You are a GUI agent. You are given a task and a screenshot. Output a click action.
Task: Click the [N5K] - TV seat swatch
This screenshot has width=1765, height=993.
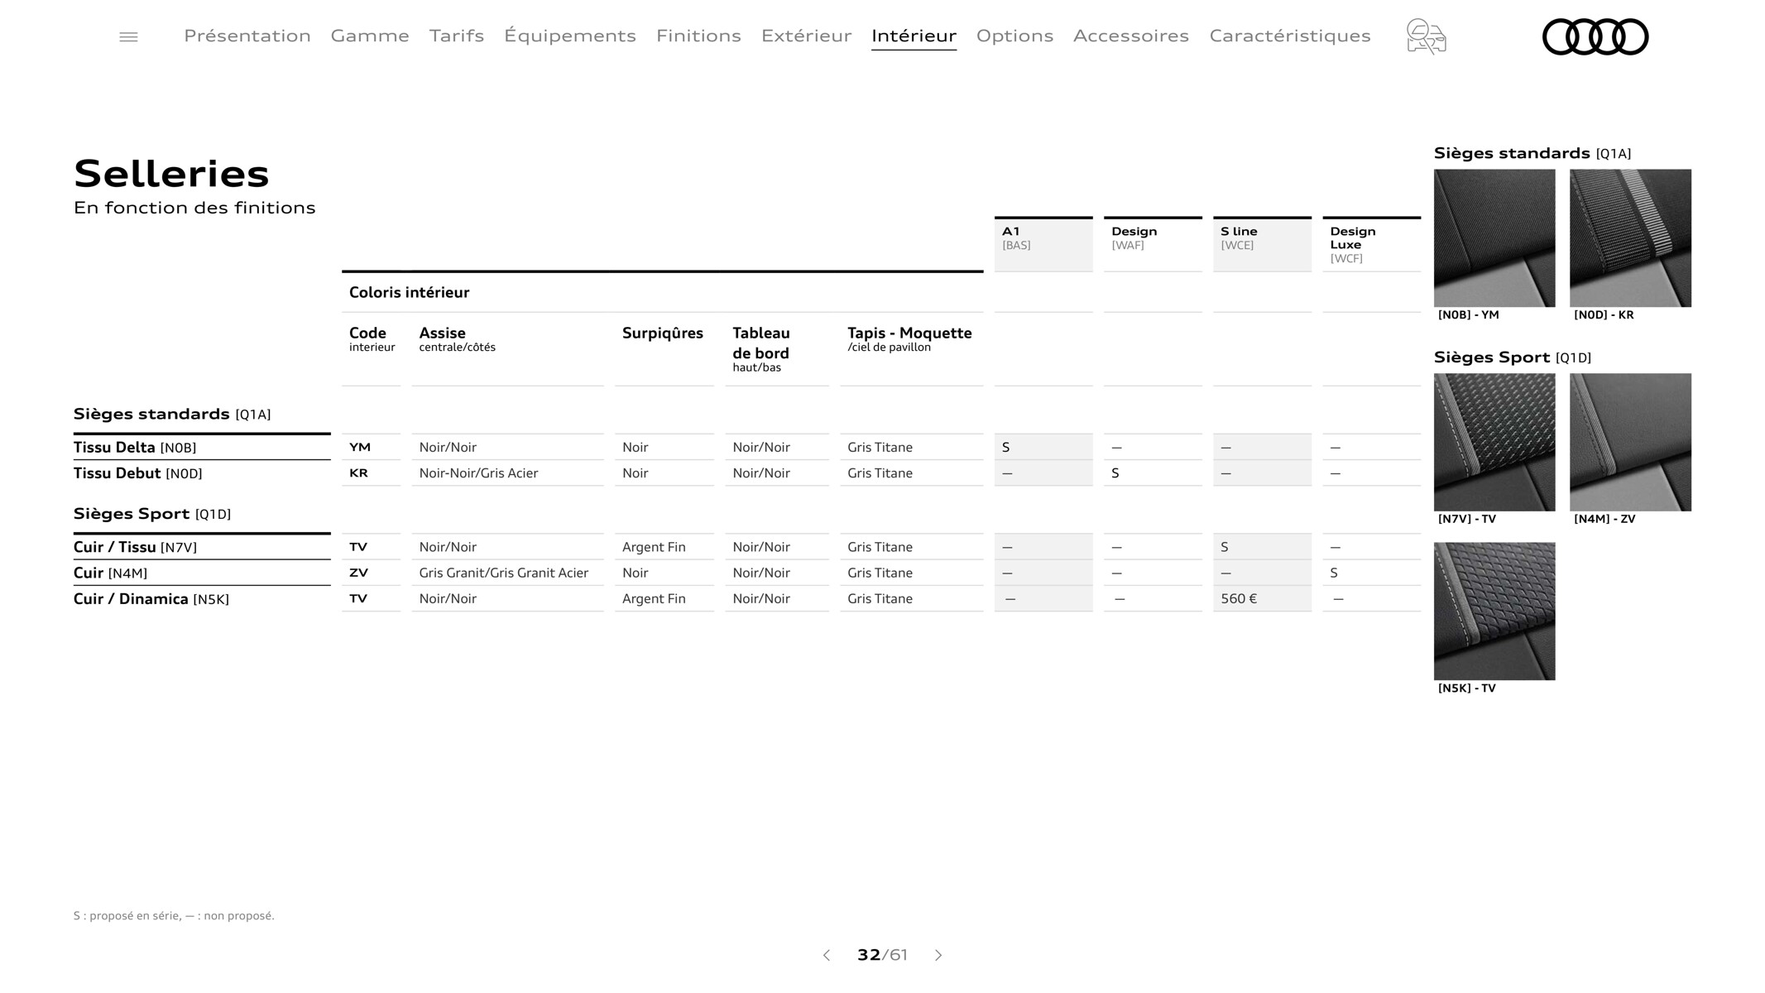point(1494,612)
